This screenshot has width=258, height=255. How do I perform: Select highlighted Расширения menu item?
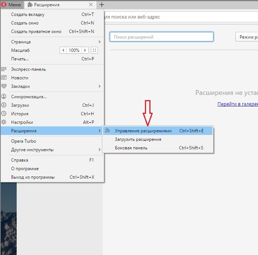click(52, 130)
